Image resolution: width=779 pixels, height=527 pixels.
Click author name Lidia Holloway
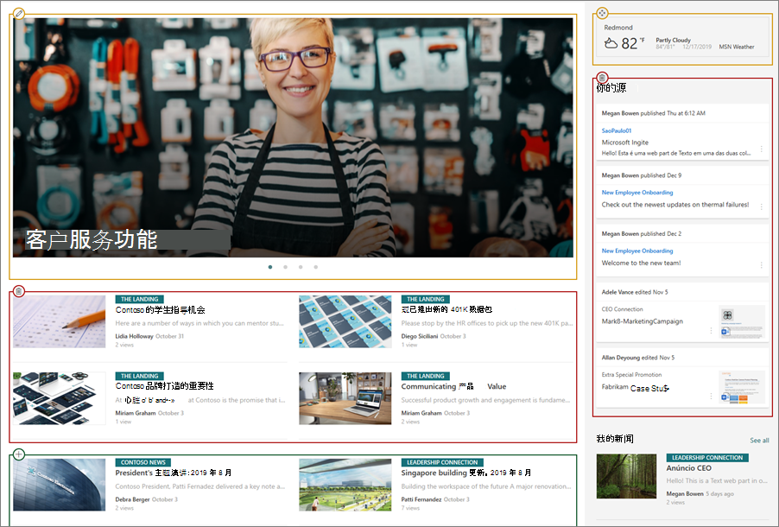[x=134, y=337]
